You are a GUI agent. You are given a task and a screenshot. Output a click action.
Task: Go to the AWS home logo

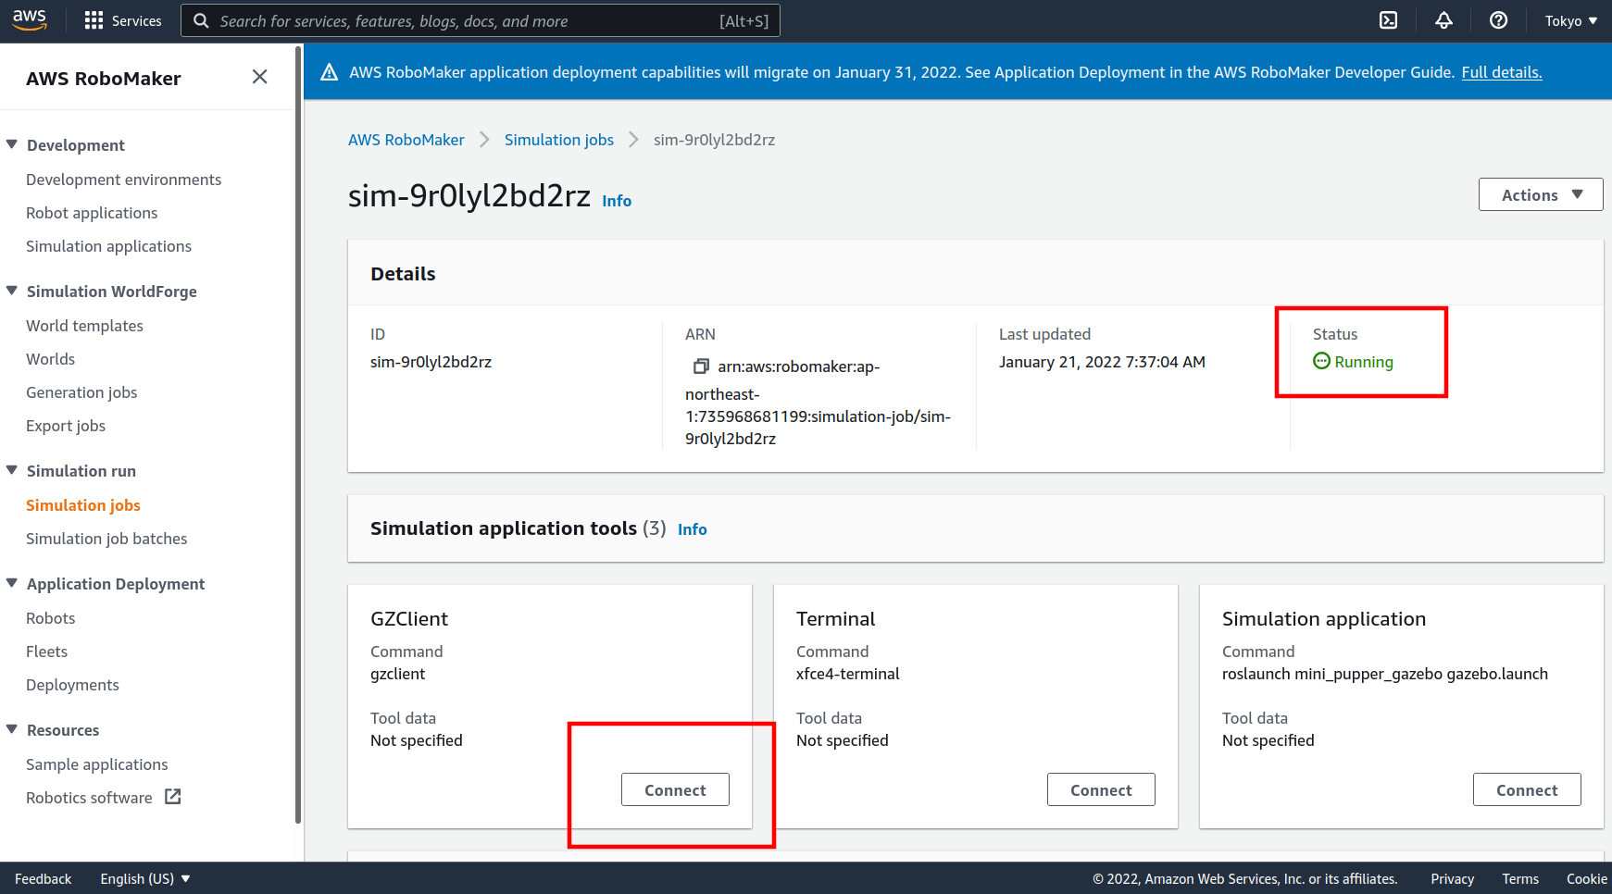click(x=30, y=20)
